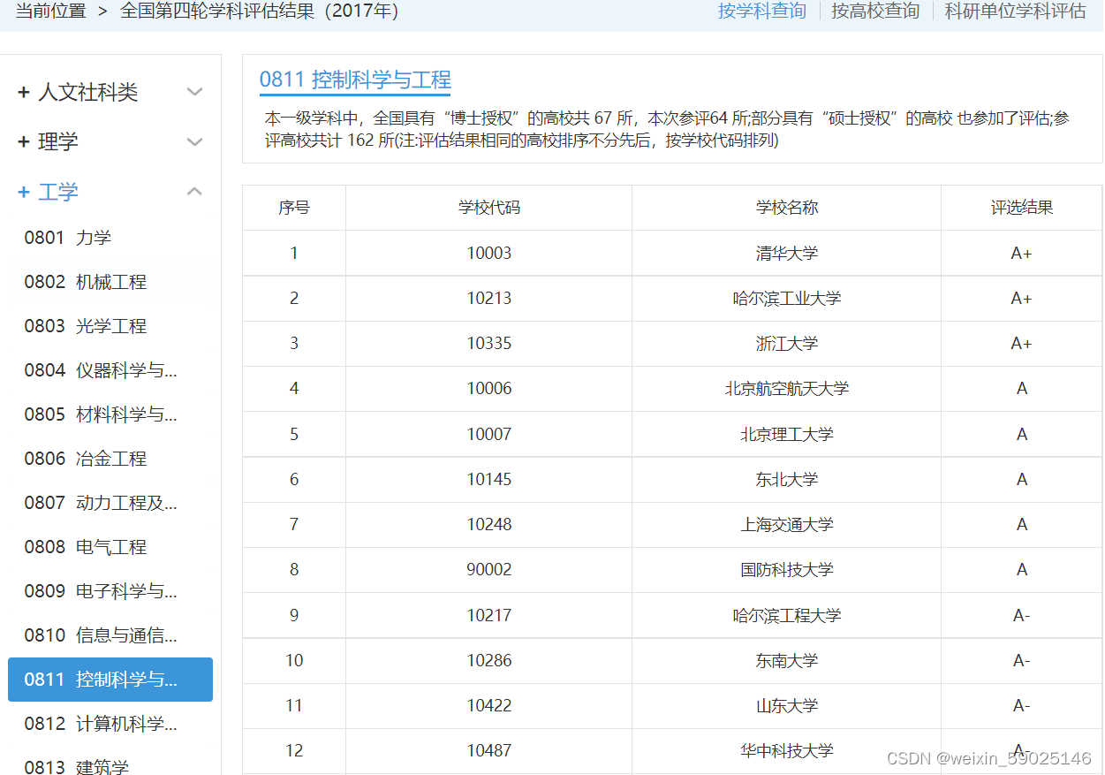Switch to 按高校查询 tab
Viewport: 1105px width, 775px height.
pyautogui.click(x=875, y=11)
